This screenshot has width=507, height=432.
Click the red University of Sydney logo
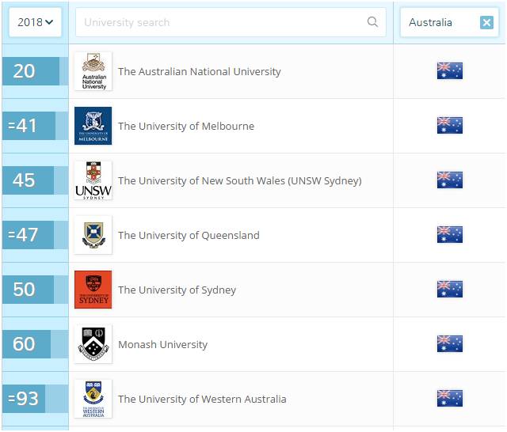point(93,290)
